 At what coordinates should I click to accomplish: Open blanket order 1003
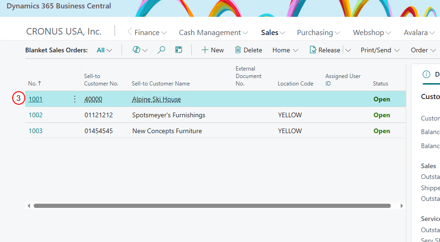(x=36, y=131)
